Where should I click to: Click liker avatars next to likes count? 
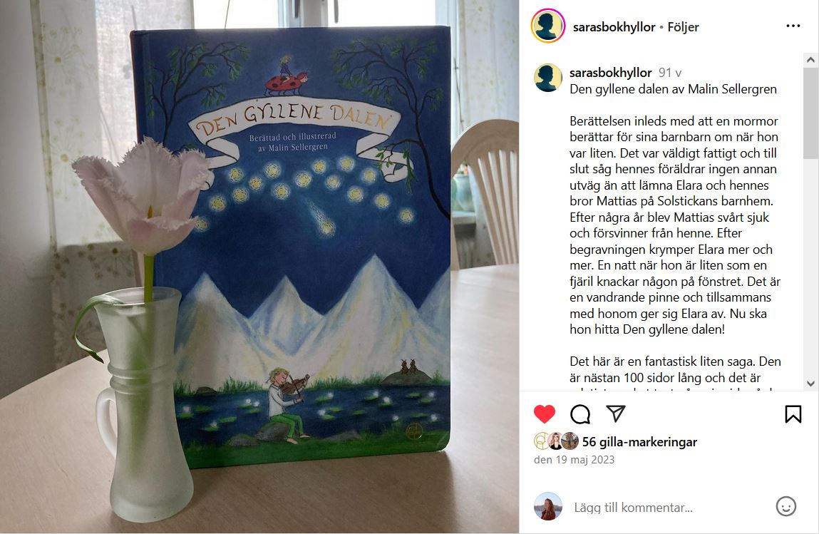556,441
